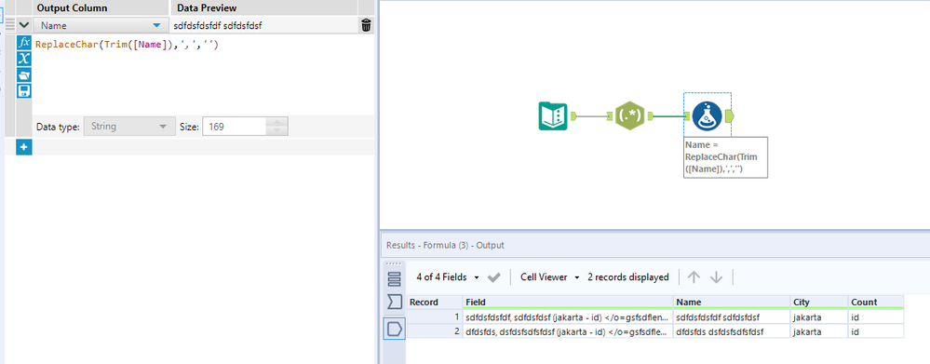Select the RegEx tool on canvas
Image resolution: width=930 pixels, height=364 pixels.
[x=629, y=116]
